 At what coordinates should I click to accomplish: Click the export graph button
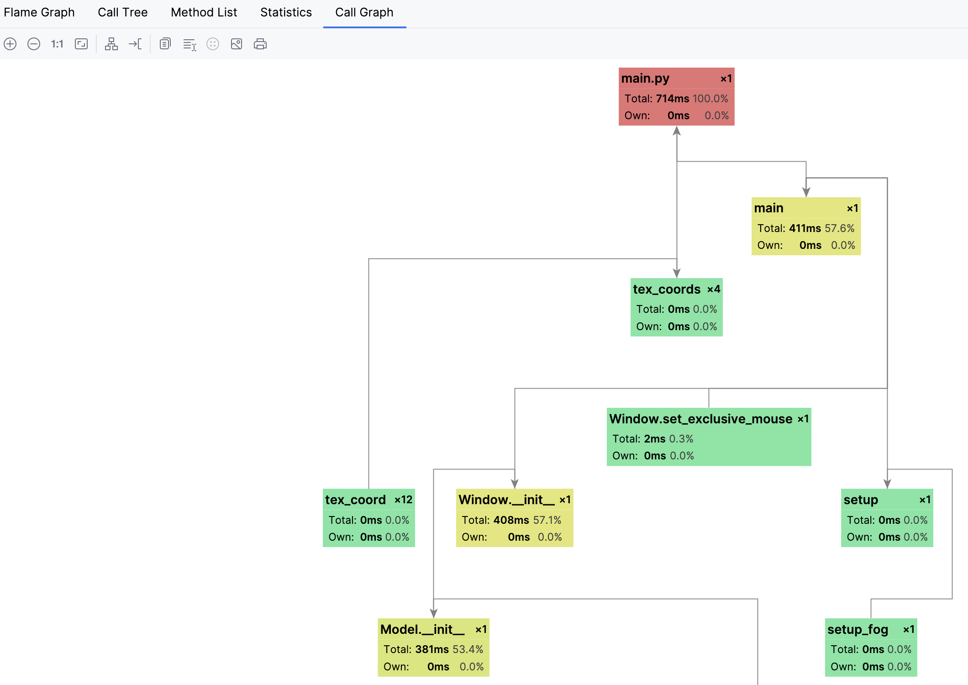(x=236, y=44)
